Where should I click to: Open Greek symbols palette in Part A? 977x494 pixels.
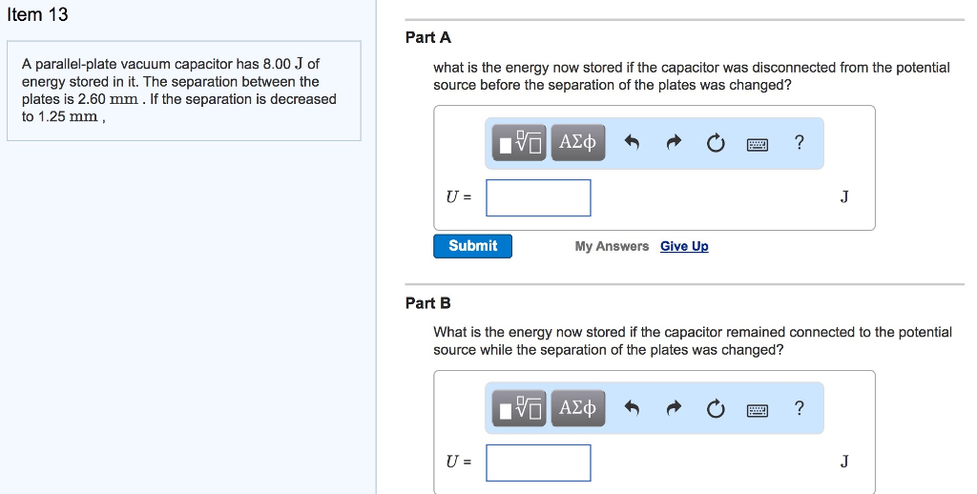[577, 143]
